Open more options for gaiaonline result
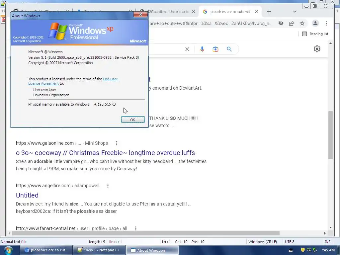The image size is (340, 255). pos(117,143)
